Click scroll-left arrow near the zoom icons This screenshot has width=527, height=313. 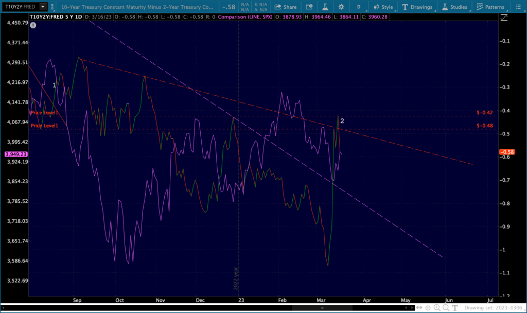coord(406,308)
